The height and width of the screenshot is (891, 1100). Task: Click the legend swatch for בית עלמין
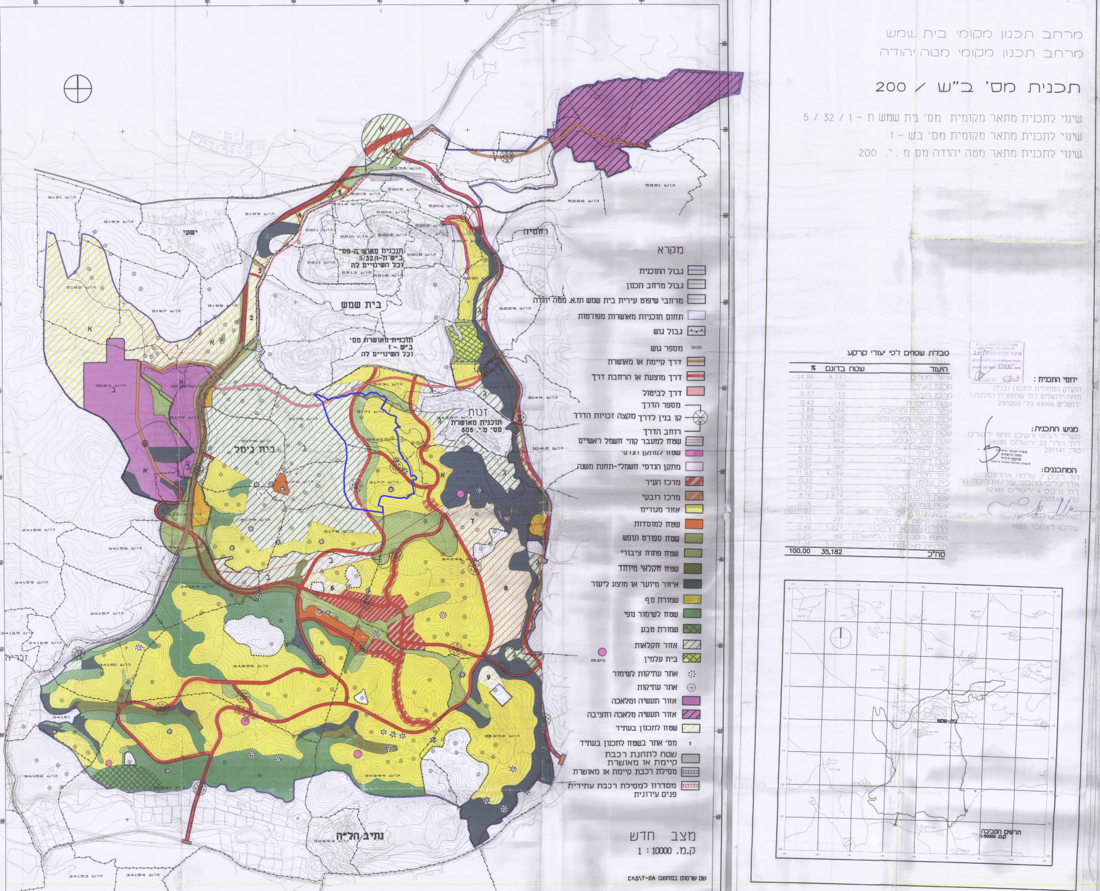click(x=693, y=659)
